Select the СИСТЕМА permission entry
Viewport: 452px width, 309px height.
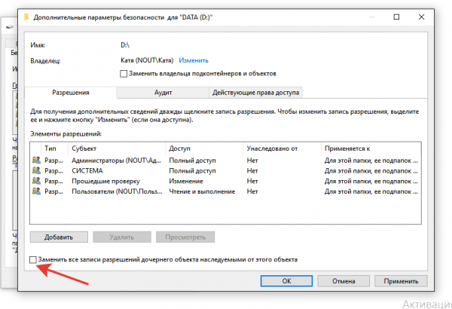225,170
